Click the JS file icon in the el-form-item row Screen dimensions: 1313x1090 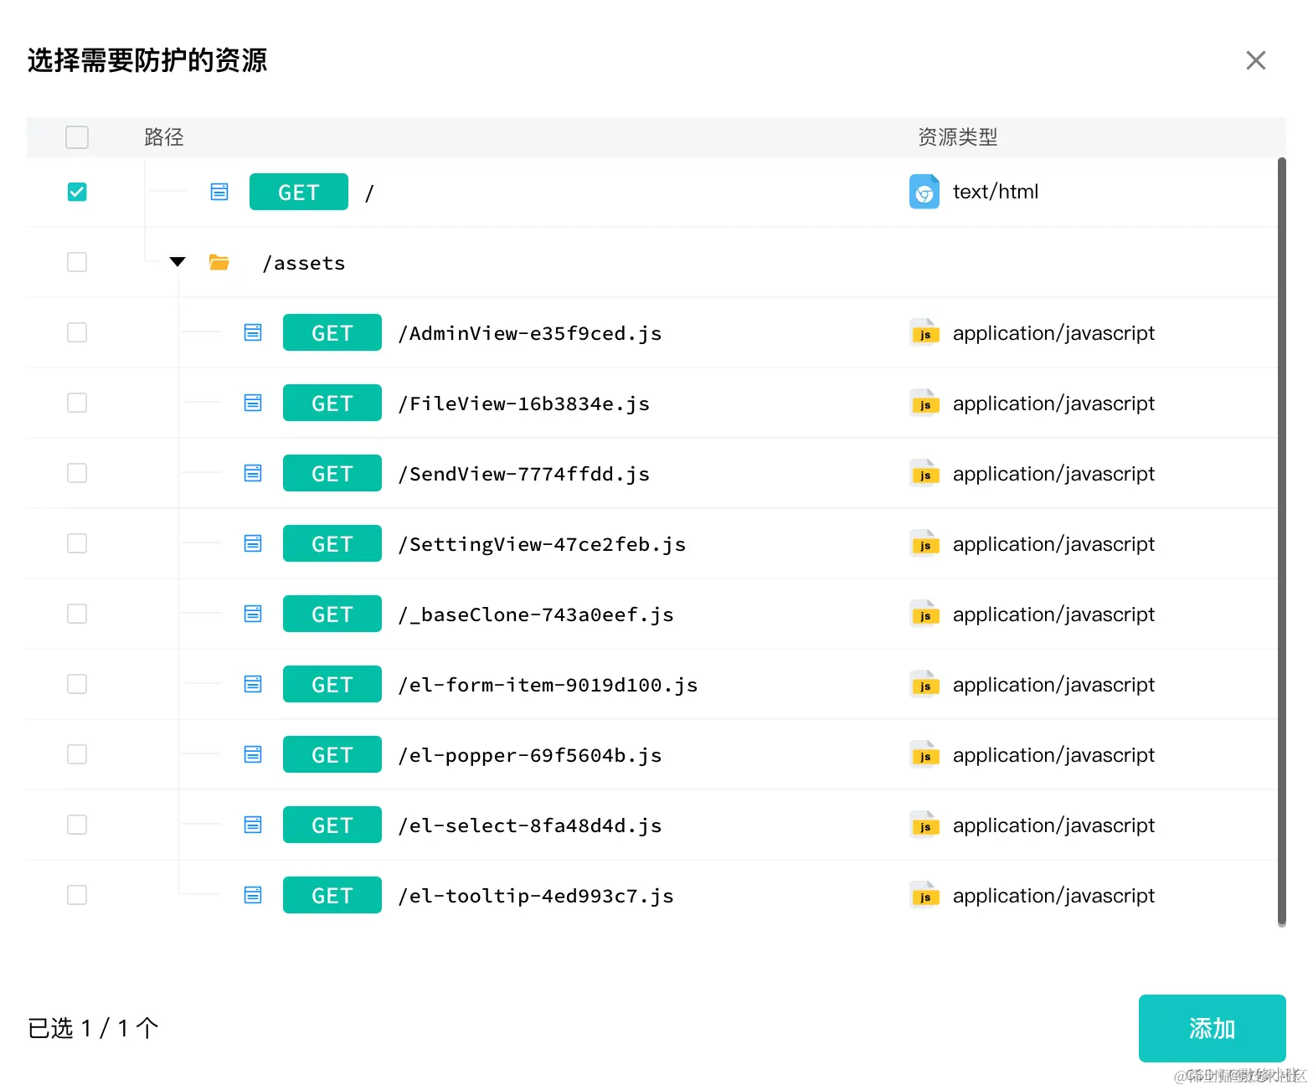(x=924, y=684)
